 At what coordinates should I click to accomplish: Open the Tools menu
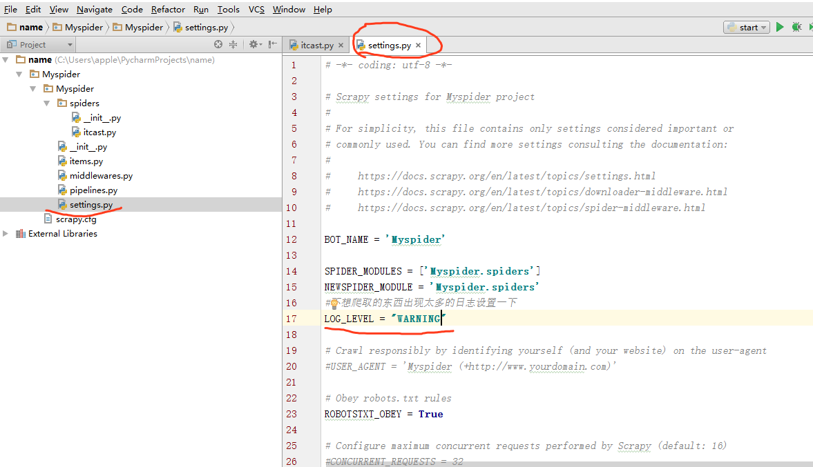[228, 10]
